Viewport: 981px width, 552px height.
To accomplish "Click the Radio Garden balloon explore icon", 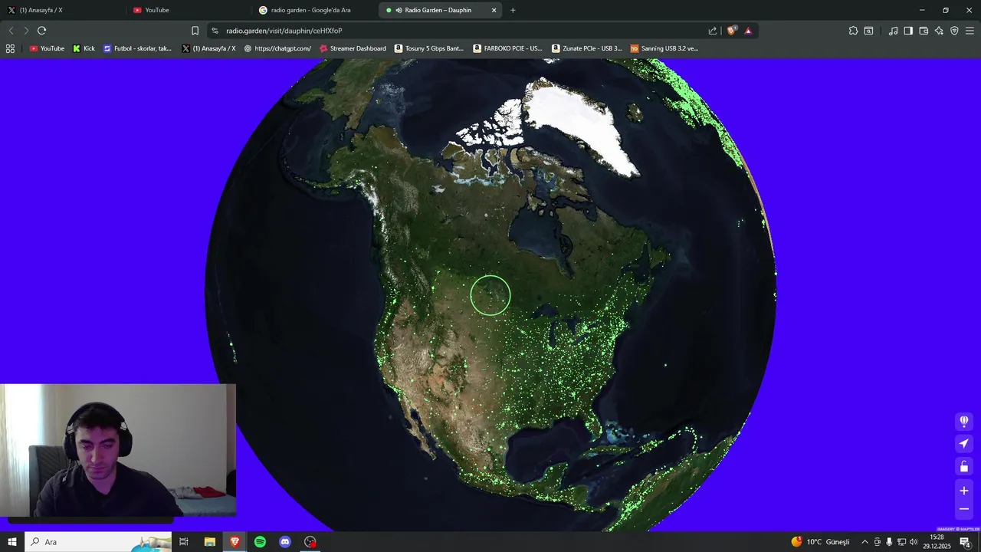I will (964, 421).
